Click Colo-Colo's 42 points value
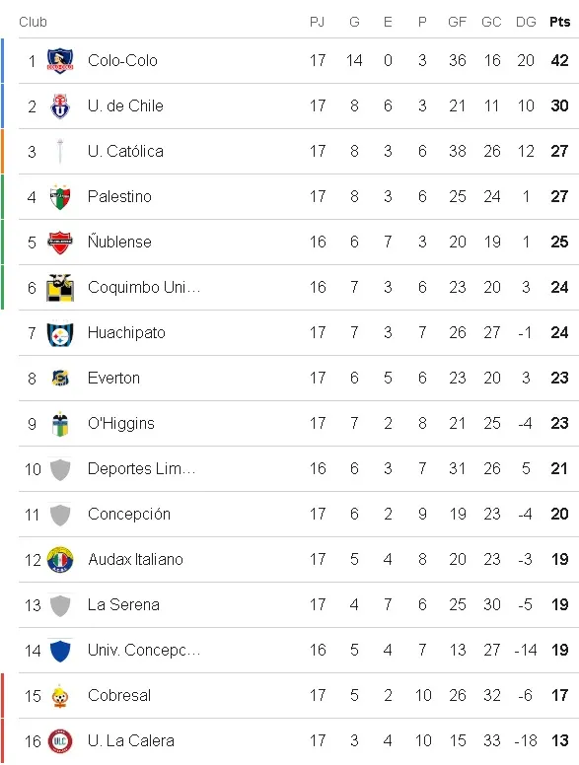This screenshot has height=765, width=579. (x=559, y=60)
